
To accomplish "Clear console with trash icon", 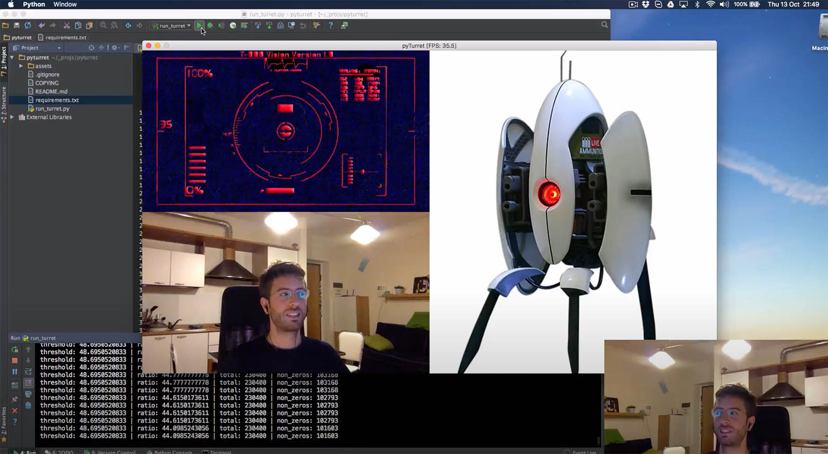I will coord(28,405).
